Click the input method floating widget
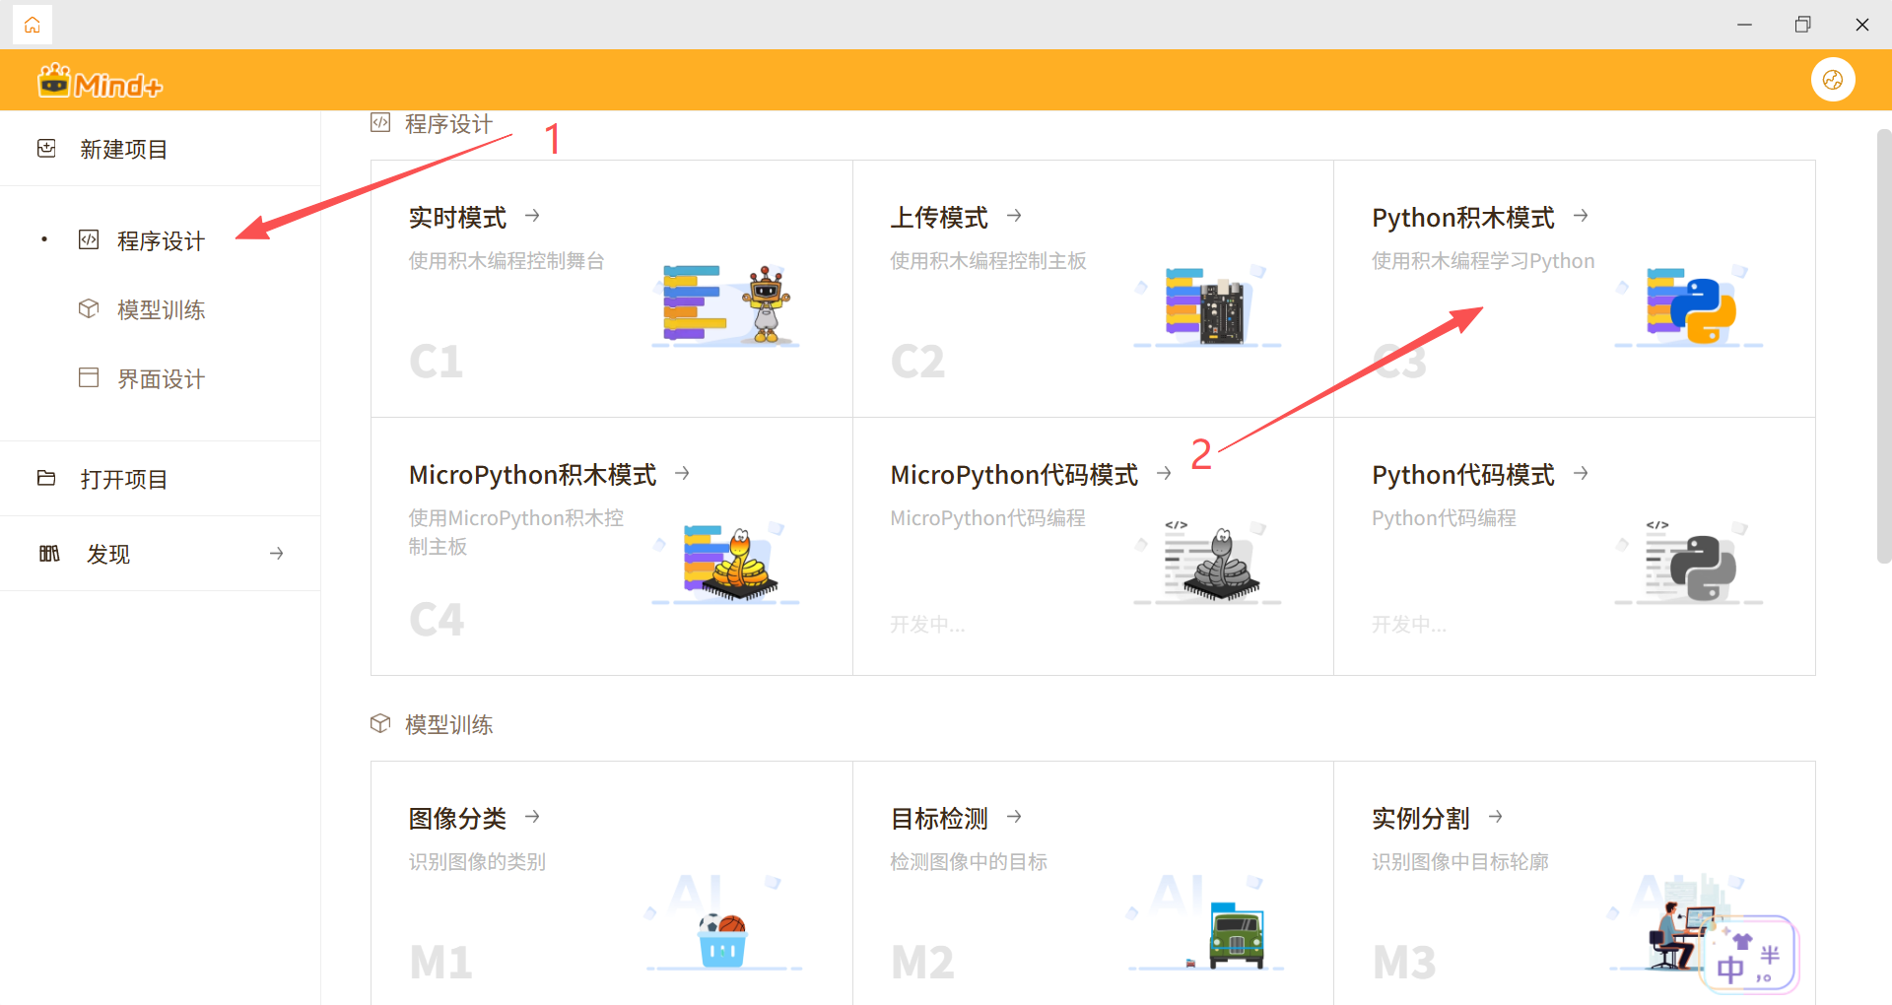 pos(1749,954)
